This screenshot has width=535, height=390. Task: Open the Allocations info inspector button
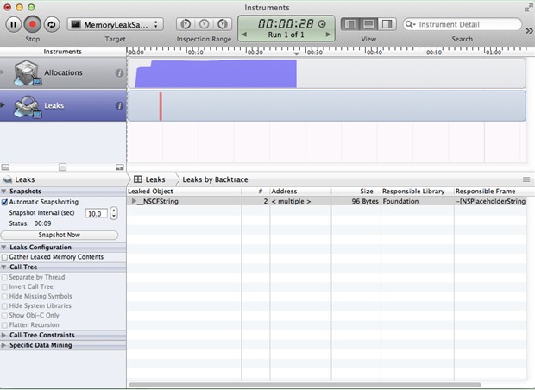tap(119, 72)
